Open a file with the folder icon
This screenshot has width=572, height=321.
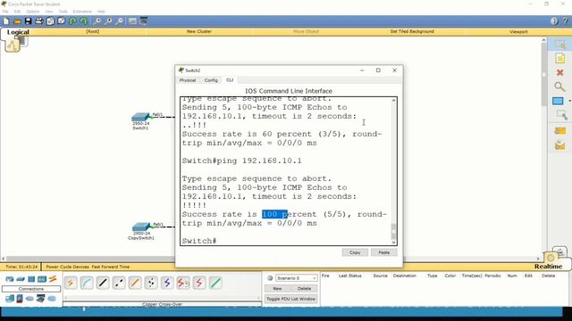tap(17, 21)
